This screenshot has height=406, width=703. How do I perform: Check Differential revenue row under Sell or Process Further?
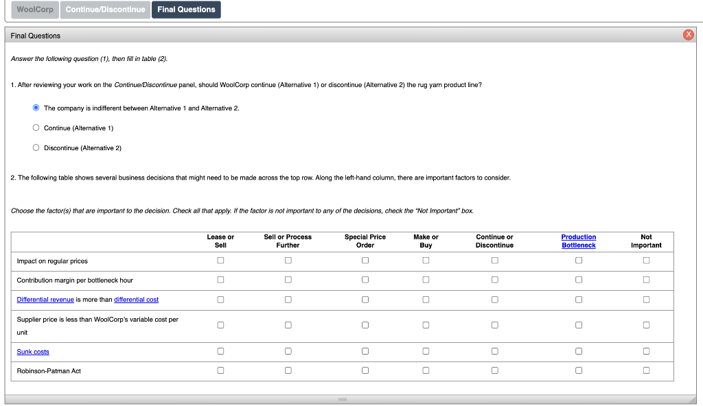point(288,299)
